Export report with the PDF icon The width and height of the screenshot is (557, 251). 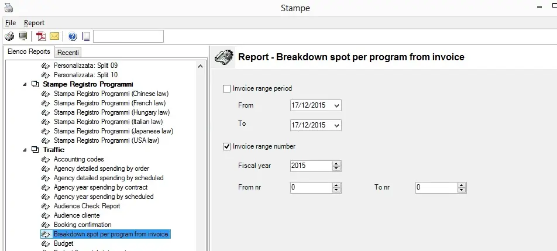41,36
